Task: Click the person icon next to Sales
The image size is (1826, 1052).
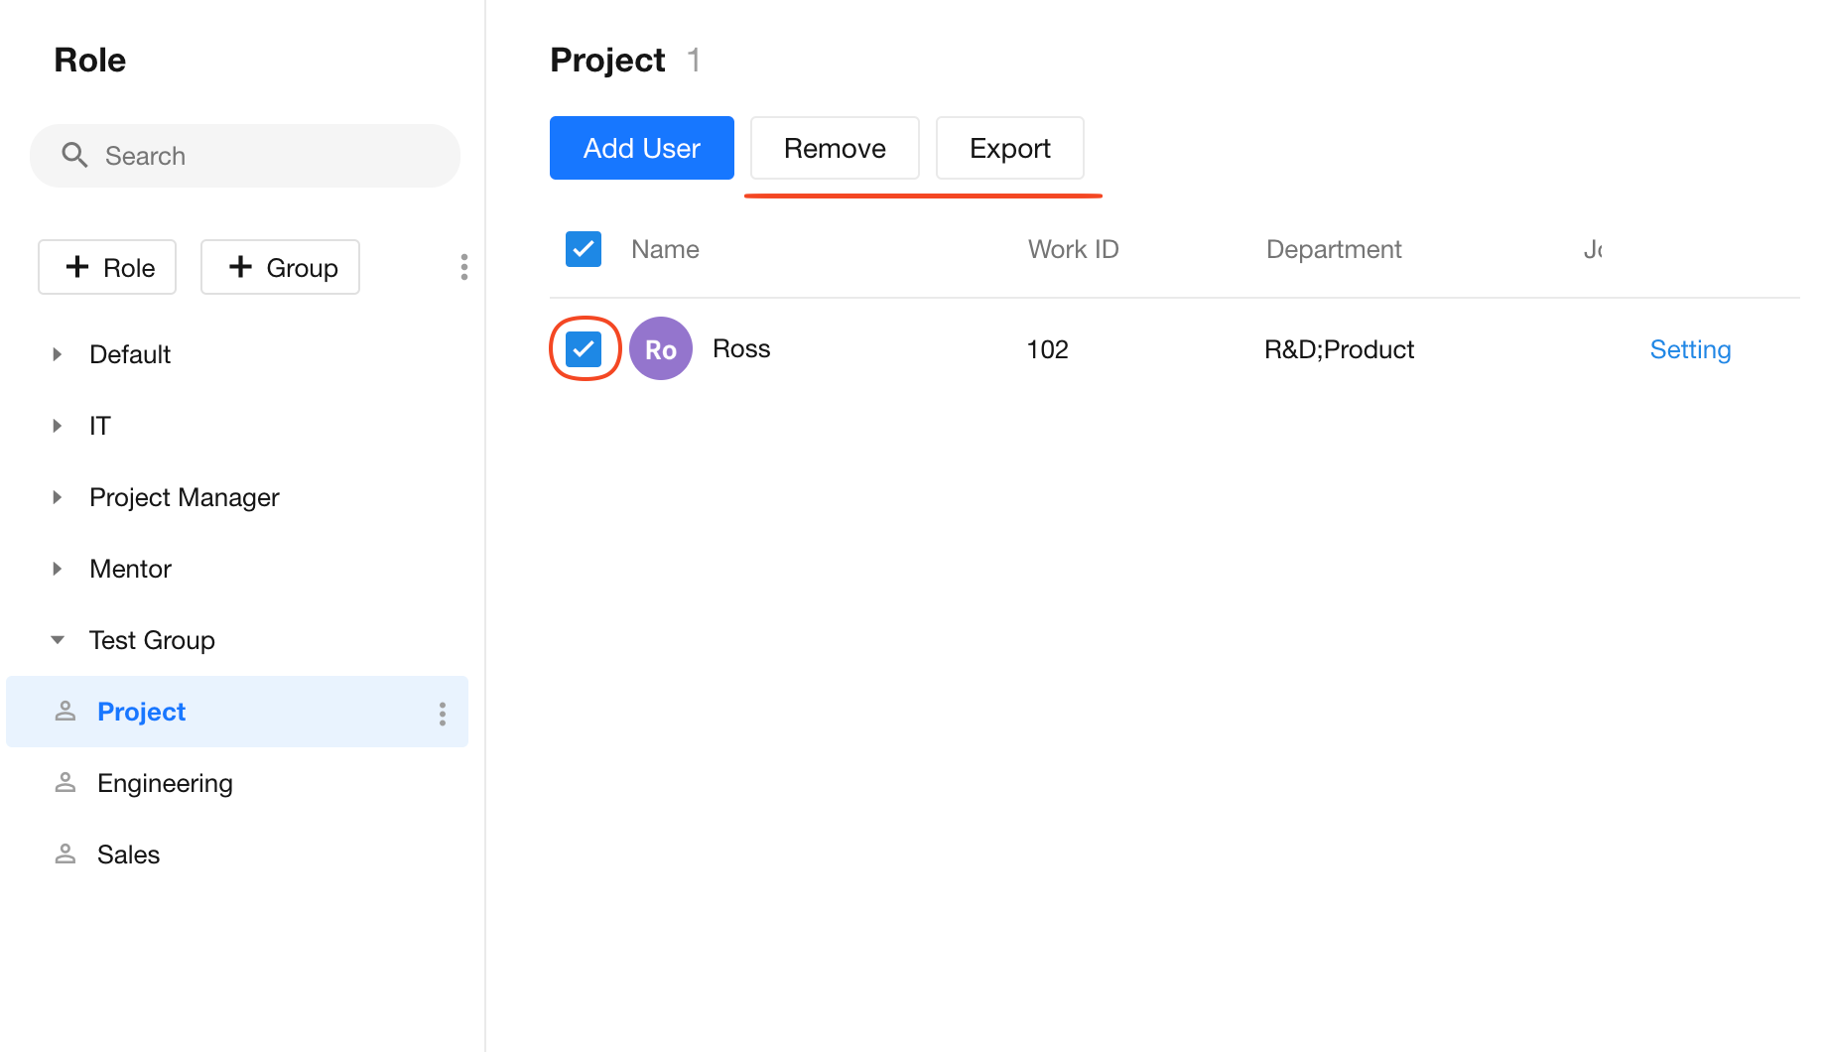Action: tap(65, 855)
